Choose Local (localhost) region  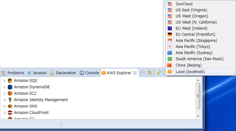click(x=200, y=71)
